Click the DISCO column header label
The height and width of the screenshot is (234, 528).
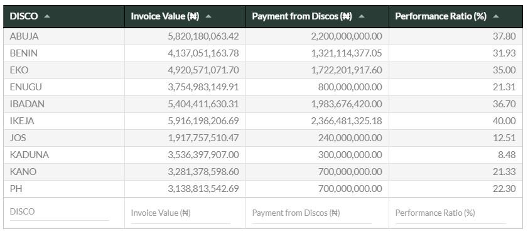(24, 16)
